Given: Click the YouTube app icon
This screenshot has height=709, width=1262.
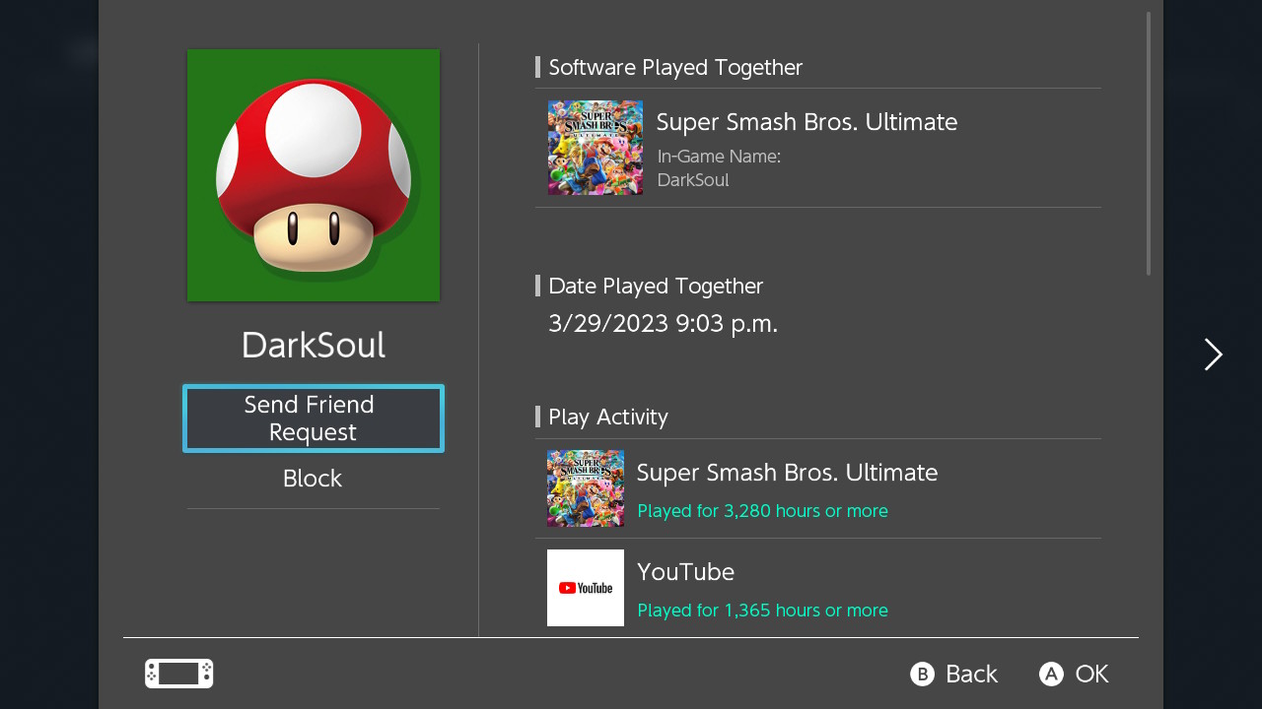Looking at the screenshot, I should click(x=586, y=588).
